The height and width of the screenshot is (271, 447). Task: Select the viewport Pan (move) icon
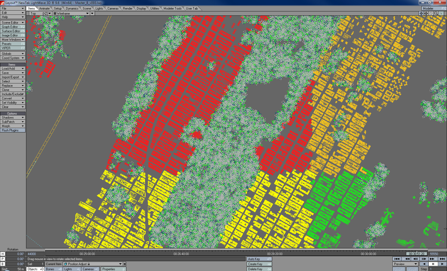click(x=426, y=13)
